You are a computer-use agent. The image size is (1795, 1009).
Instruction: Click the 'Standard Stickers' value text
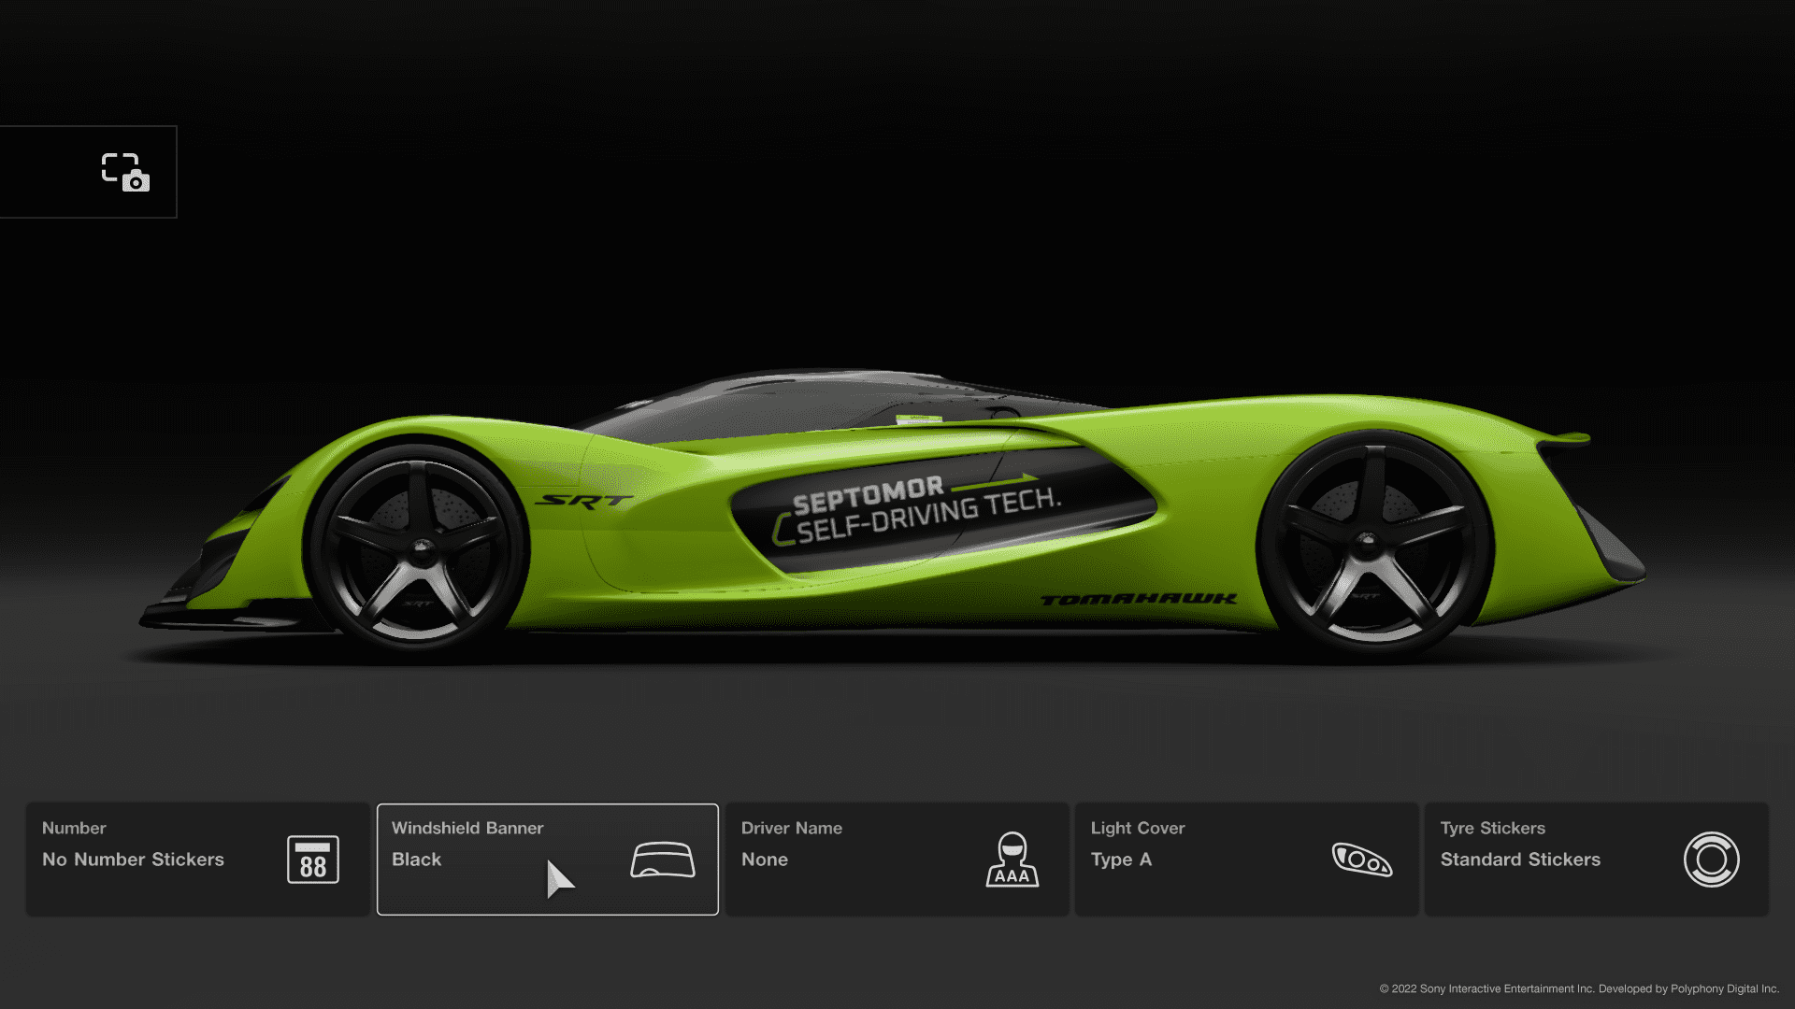[x=1519, y=860]
